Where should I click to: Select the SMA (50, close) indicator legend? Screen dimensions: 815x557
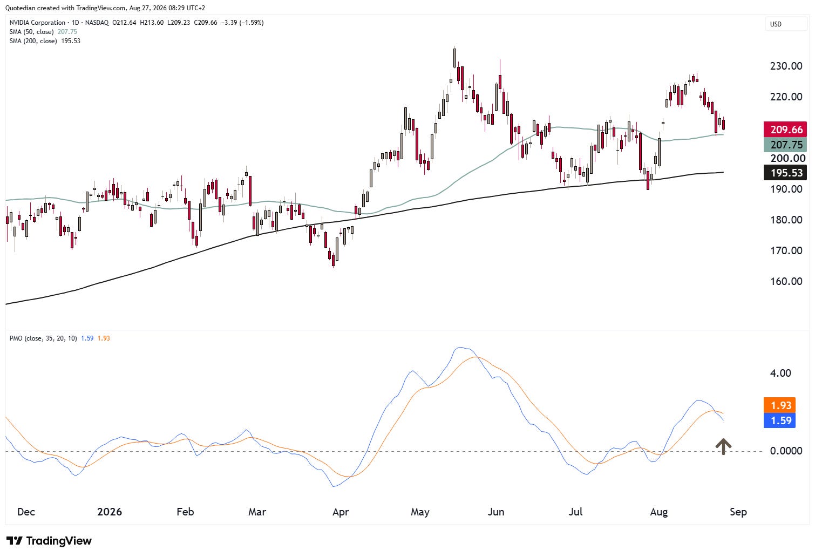(32, 32)
